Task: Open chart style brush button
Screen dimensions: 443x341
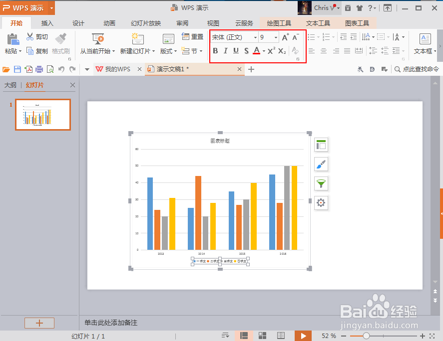Action: 321,164
